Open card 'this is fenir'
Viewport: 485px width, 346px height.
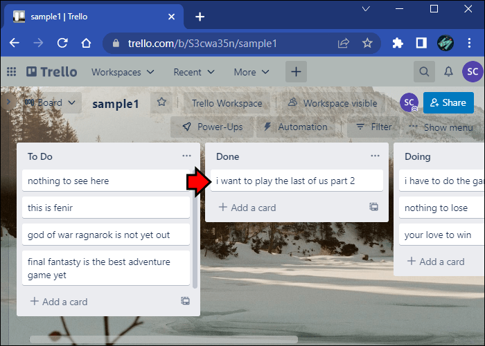106,208
